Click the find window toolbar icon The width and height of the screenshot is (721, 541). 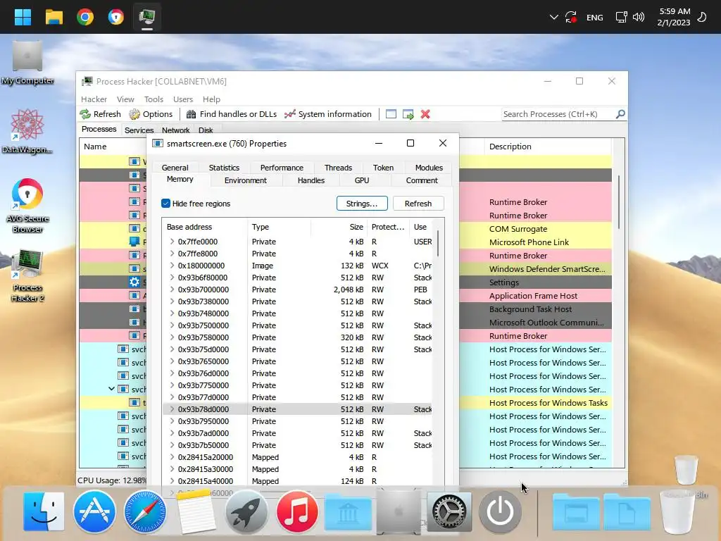[x=391, y=114]
